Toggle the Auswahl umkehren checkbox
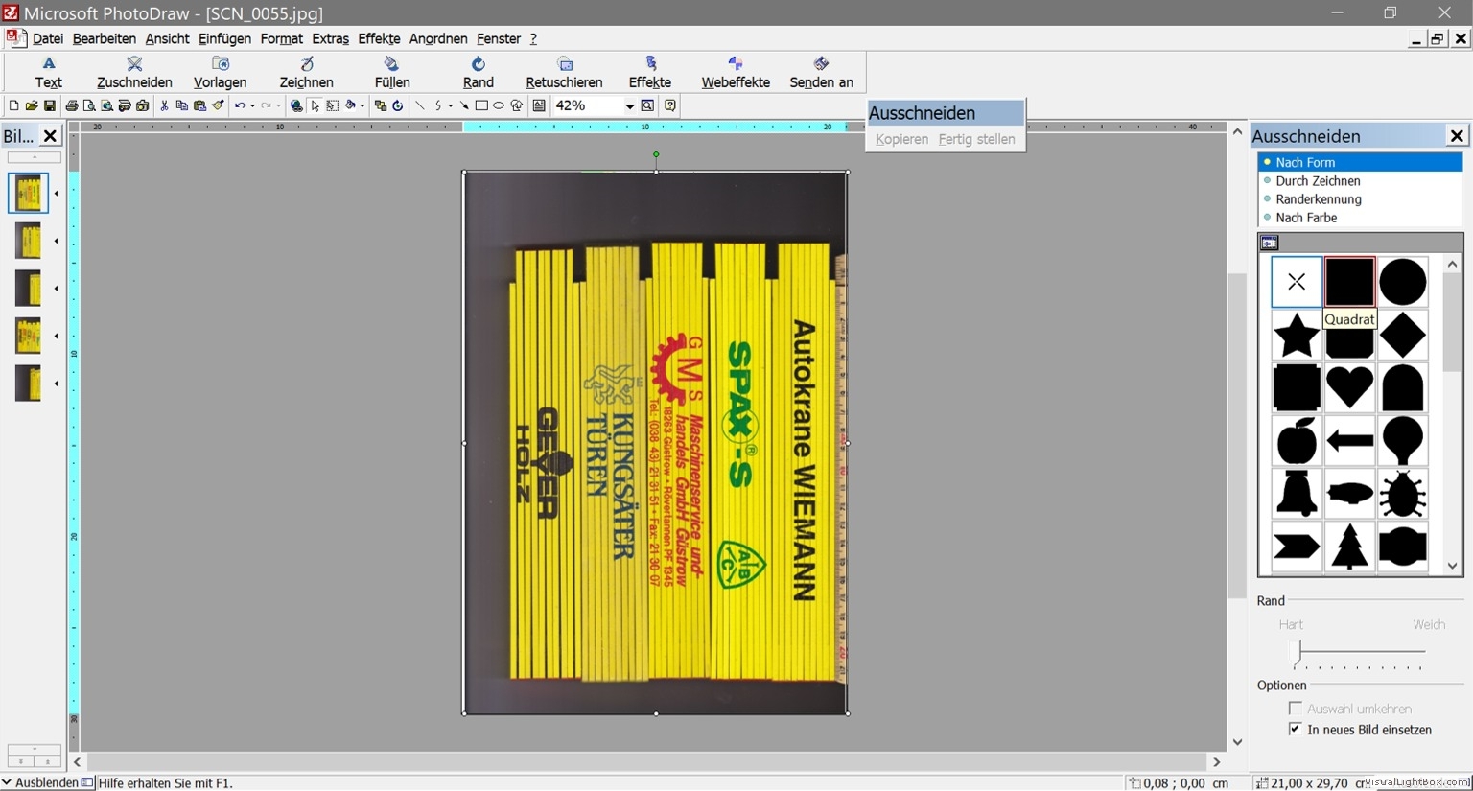The image size is (1473, 791). point(1295,709)
